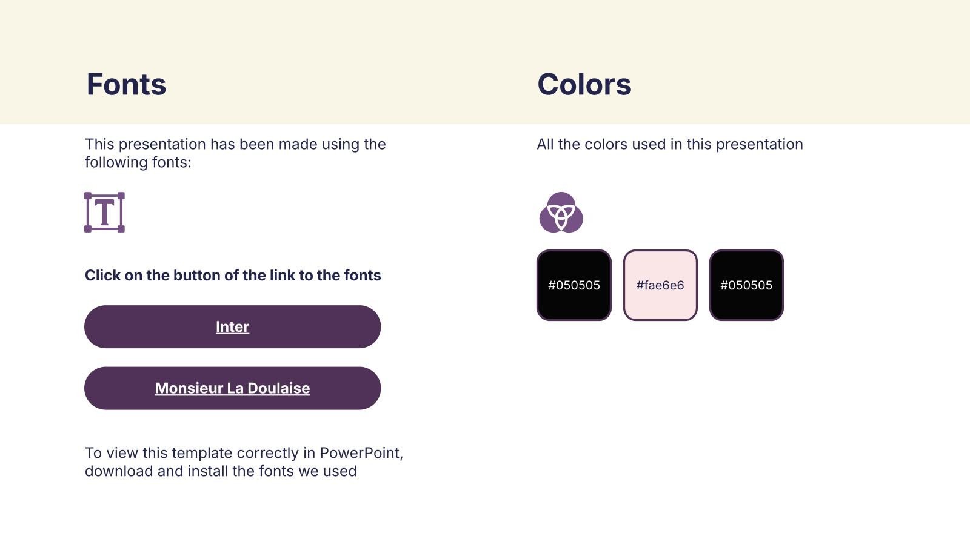This screenshot has height=545, width=970.
Task: Click the 'Colors' heading
Action: (x=584, y=84)
